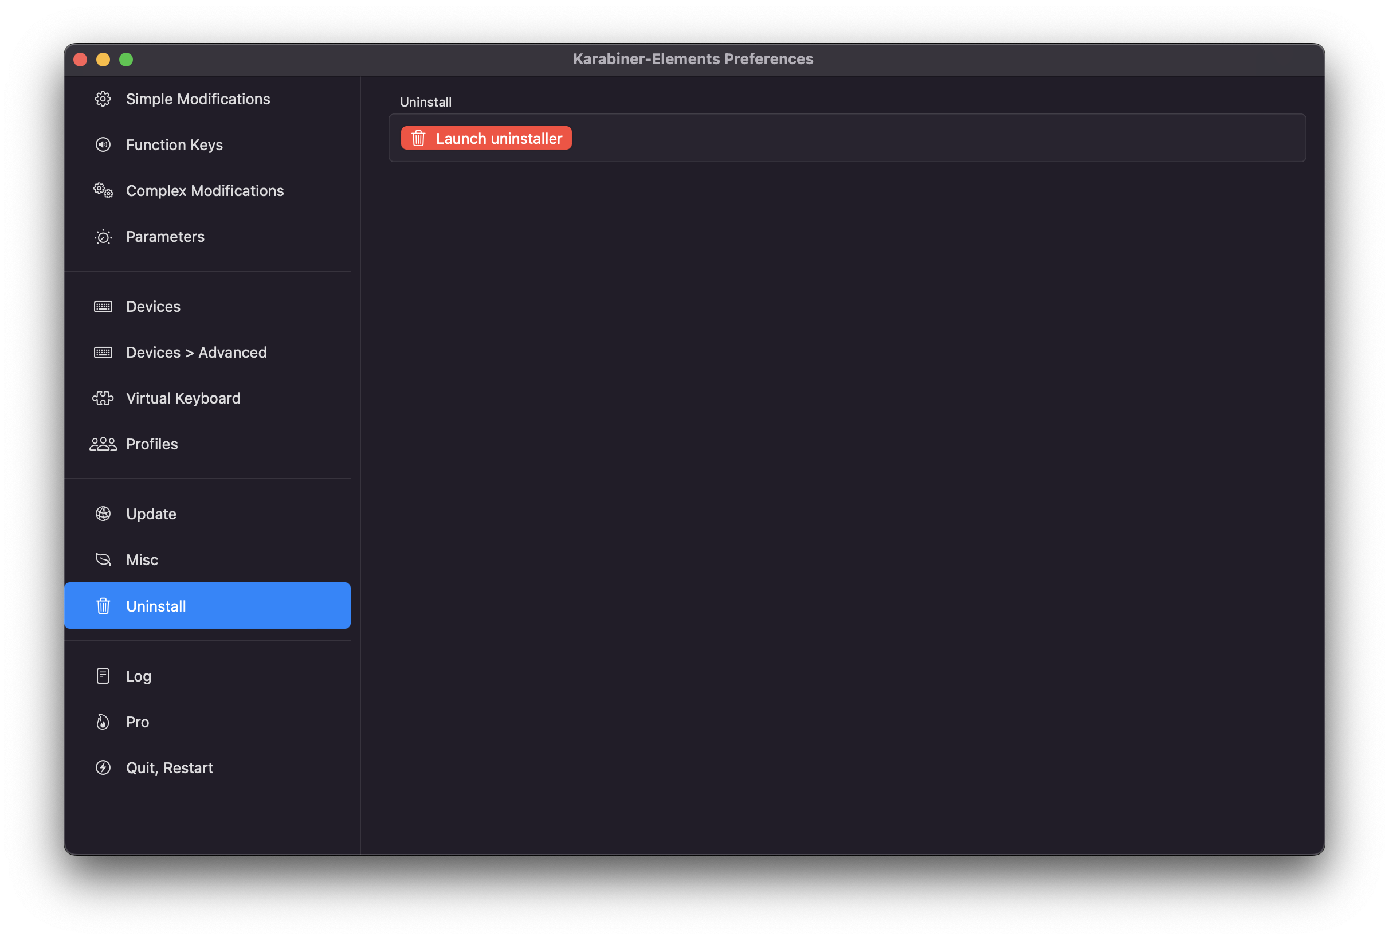Click the leaf icon next to Misc

[x=103, y=559]
